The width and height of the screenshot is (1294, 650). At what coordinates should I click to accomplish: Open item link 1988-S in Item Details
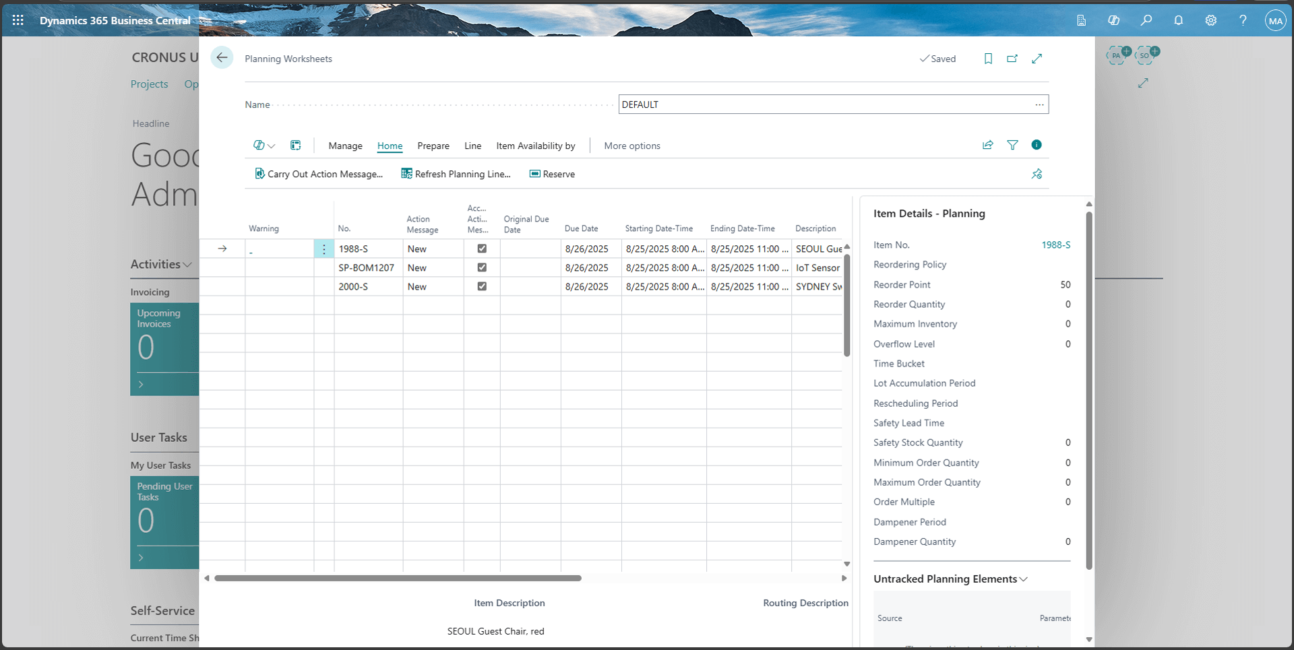1055,245
